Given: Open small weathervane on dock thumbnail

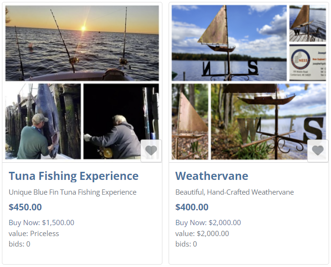Looking at the screenshot, I should point(307,23).
